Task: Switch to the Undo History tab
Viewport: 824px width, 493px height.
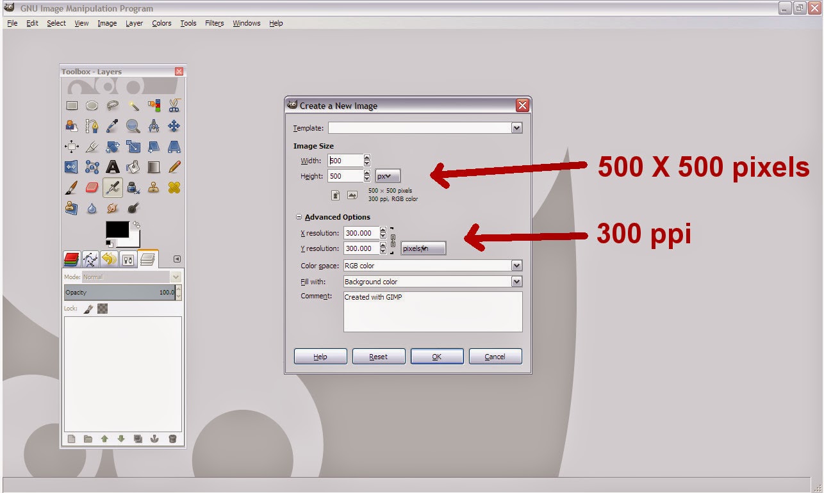Action: [x=109, y=259]
